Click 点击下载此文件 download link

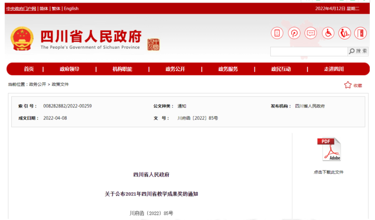click(328, 172)
